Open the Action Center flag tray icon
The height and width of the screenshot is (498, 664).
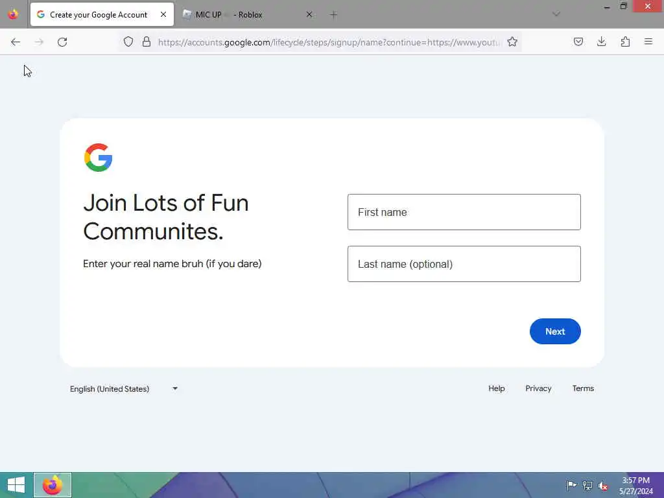[x=571, y=485]
